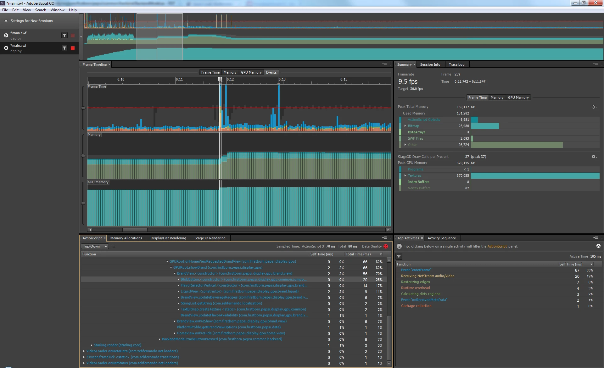The width and height of the screenshot is (604, 368).
Task: Toggle Events view in Frame Timeline
Action: (x=271, y=72)
